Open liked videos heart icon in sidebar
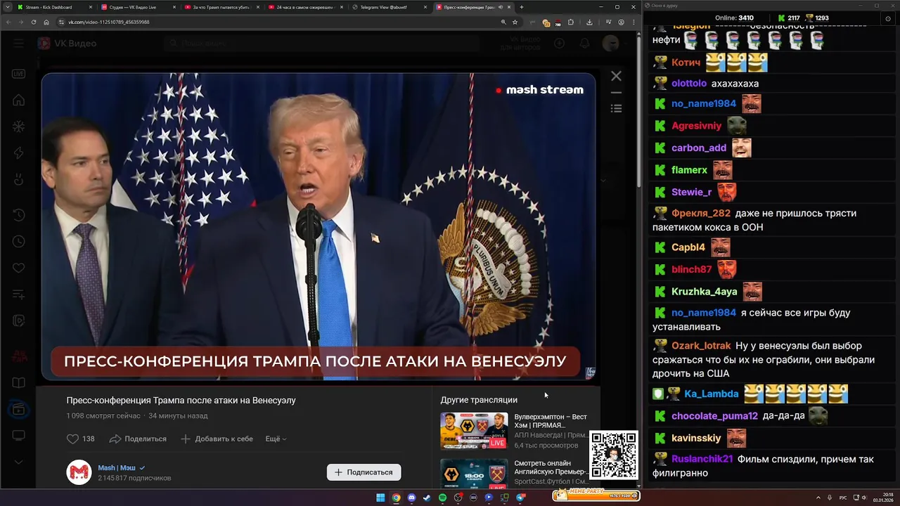This screenshot has height=506, width=900. click(x=19, y=268)
